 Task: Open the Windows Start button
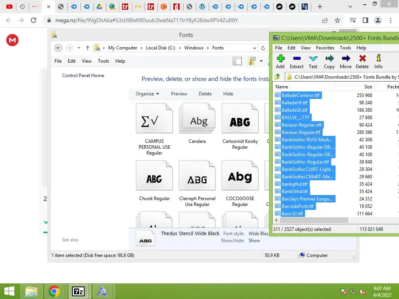[9, 291]
